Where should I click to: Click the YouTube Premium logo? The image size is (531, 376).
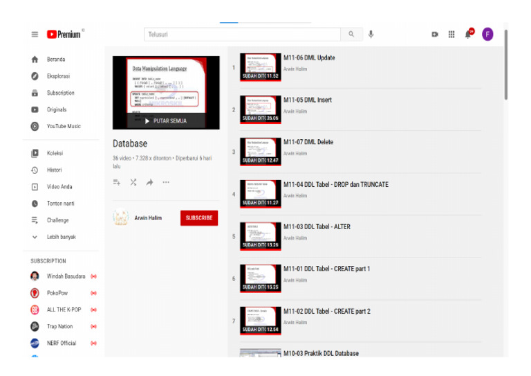64,34
